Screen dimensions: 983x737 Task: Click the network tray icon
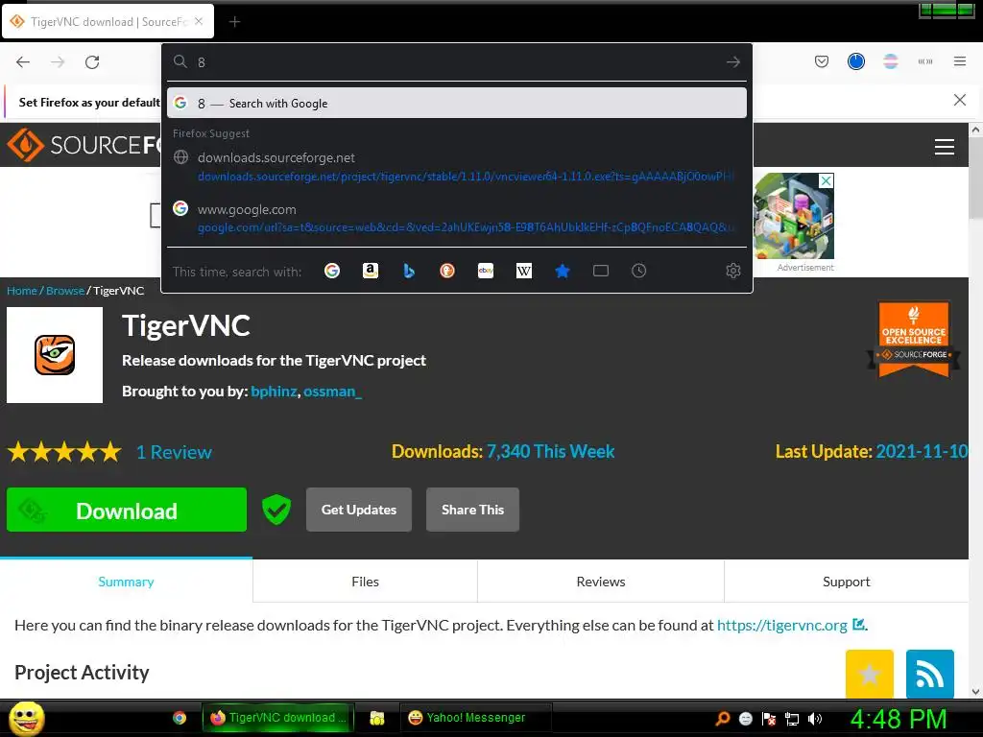click(792, 718)
